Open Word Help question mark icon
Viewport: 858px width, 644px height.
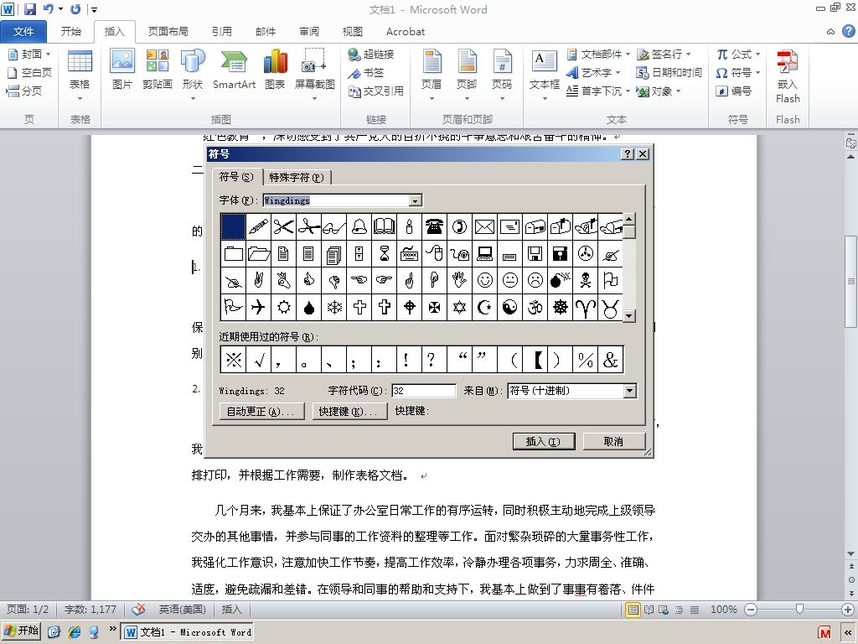coord(848,31)
